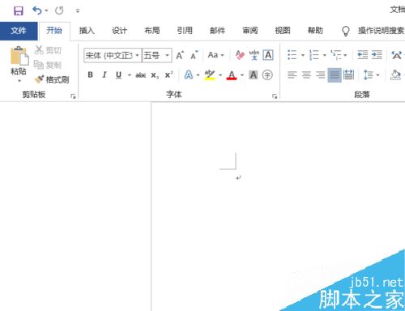Image resolution: width=405 pixels, height=311 pixels.
Task: Decrease paragraph indent
Action: pyautogui.click(x=362, y=55)
